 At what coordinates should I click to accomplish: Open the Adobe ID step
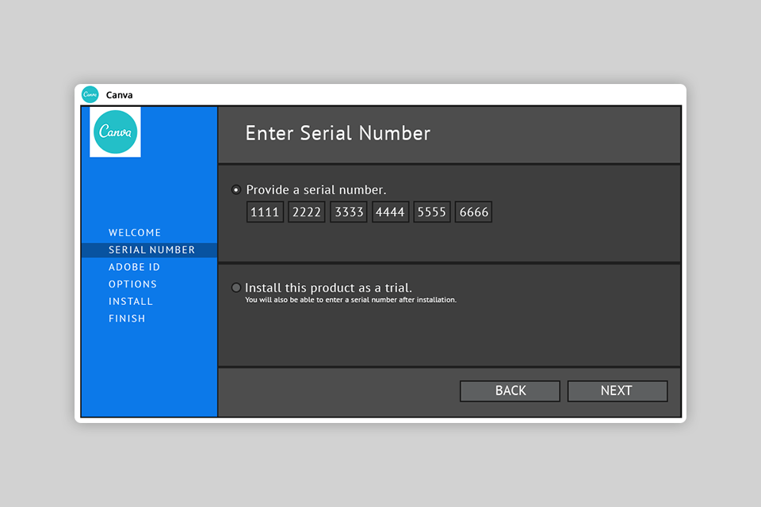(134, 267)
